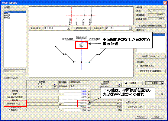Click the down arrow of the 前断面 stepper
This screenshot has height=121, width=168.
[55, 87]
